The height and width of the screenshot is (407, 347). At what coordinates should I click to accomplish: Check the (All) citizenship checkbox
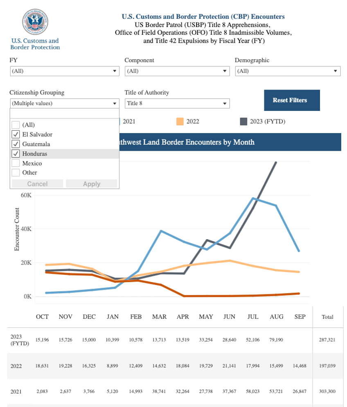pos(16,125)
